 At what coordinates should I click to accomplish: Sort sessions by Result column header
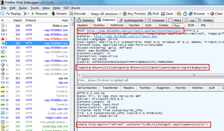point(18,20)
